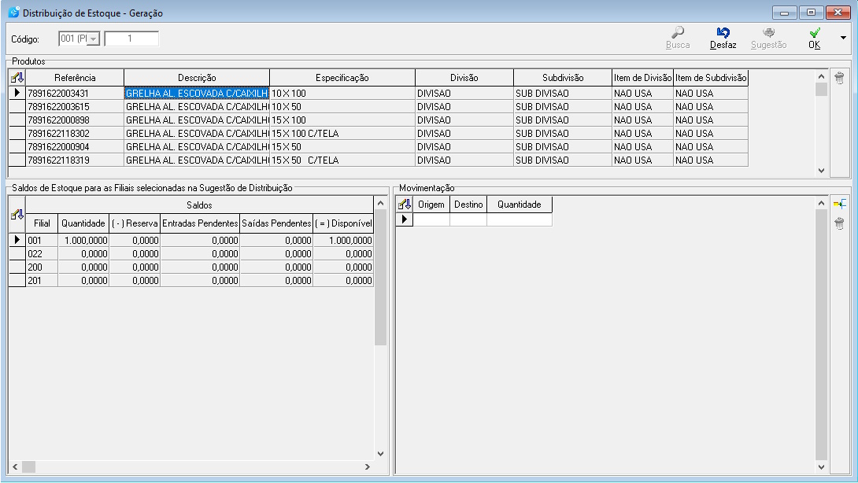Open the toolbar overflow arrow beside OK

844,38
